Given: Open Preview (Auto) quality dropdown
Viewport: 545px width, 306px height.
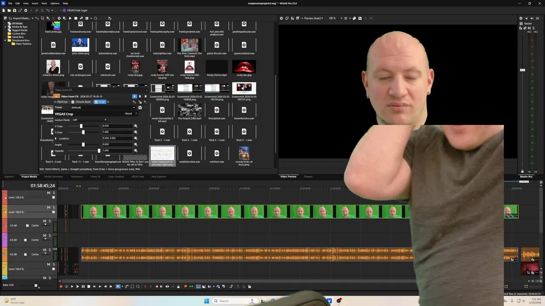Looking at the screenshot, I should coord(313,18).
